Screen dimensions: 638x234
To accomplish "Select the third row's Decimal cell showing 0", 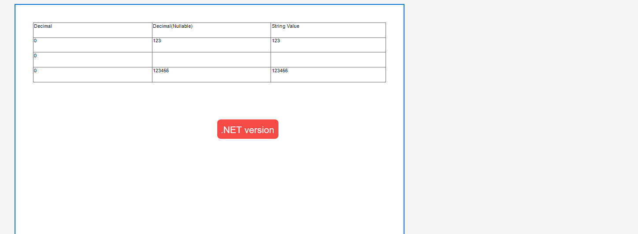I will click(x=93, y=74).
